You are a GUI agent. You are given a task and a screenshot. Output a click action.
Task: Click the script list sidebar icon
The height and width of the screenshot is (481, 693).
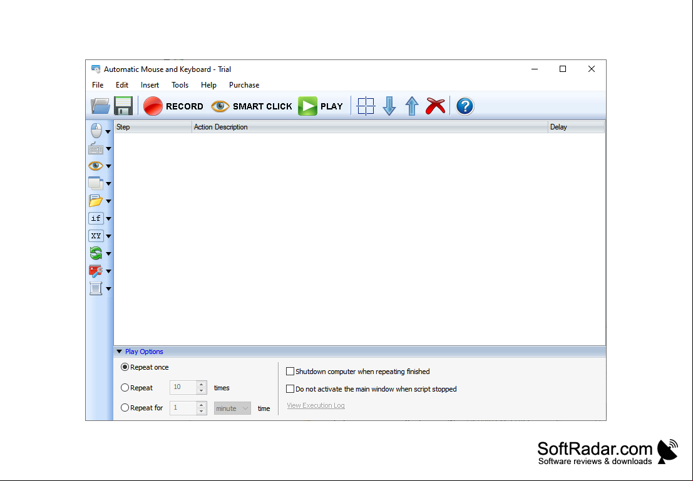[x=96, y=288]
